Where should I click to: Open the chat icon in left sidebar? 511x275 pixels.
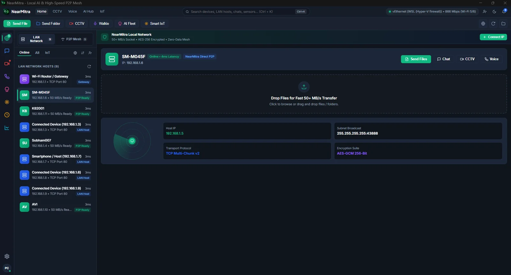pyautogui.click(x=7, y=51)
